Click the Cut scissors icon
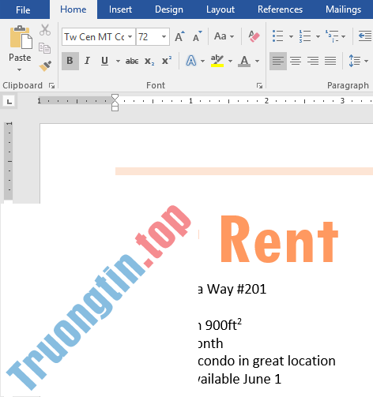The width and height of the screenshot is (373, 397). (45, 30)
